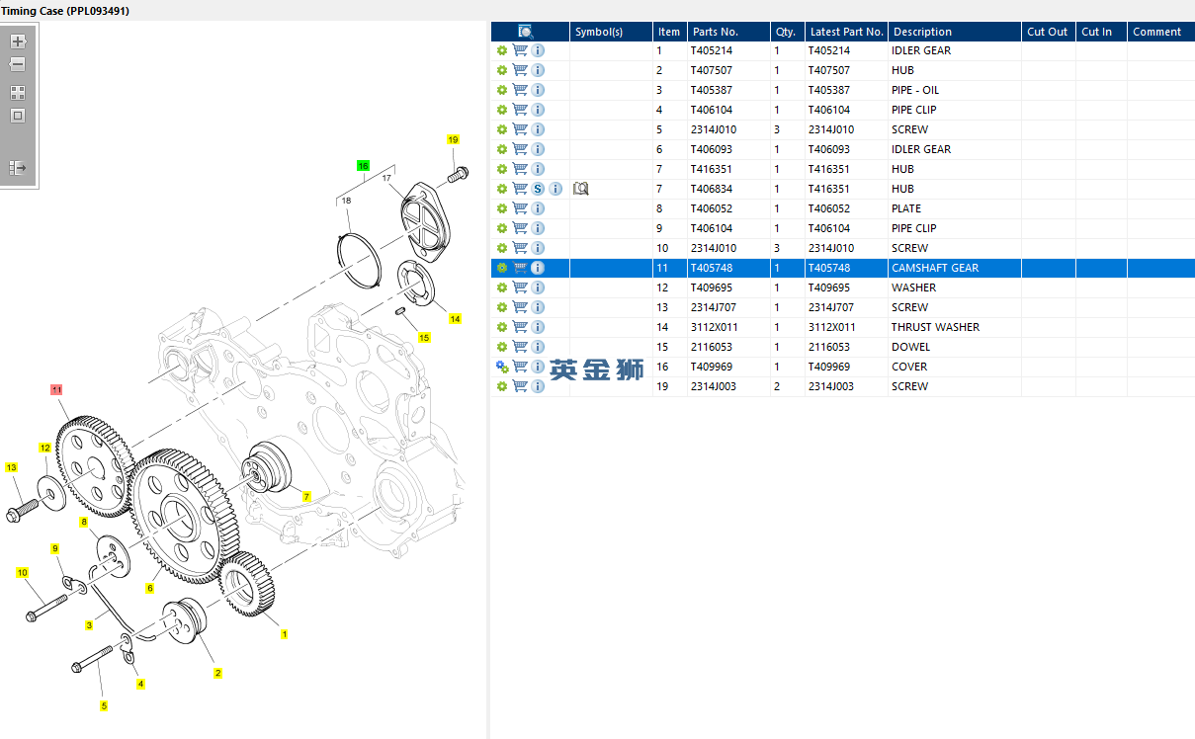Viewport: 1195px width, 739px height.
Task: Select callout 13 on the diagram
Action: [12, 466]
